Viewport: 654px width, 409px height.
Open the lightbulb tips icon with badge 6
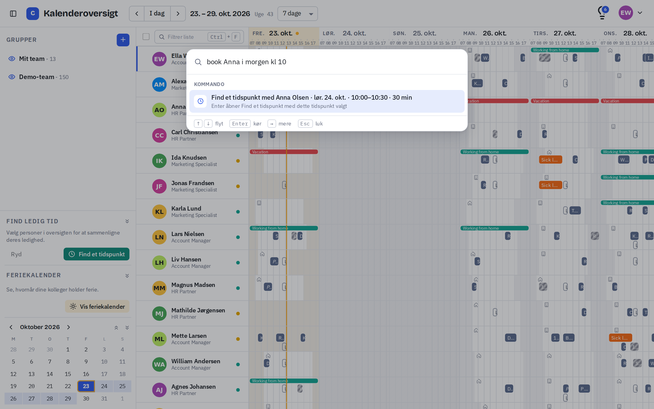point(602,13)
